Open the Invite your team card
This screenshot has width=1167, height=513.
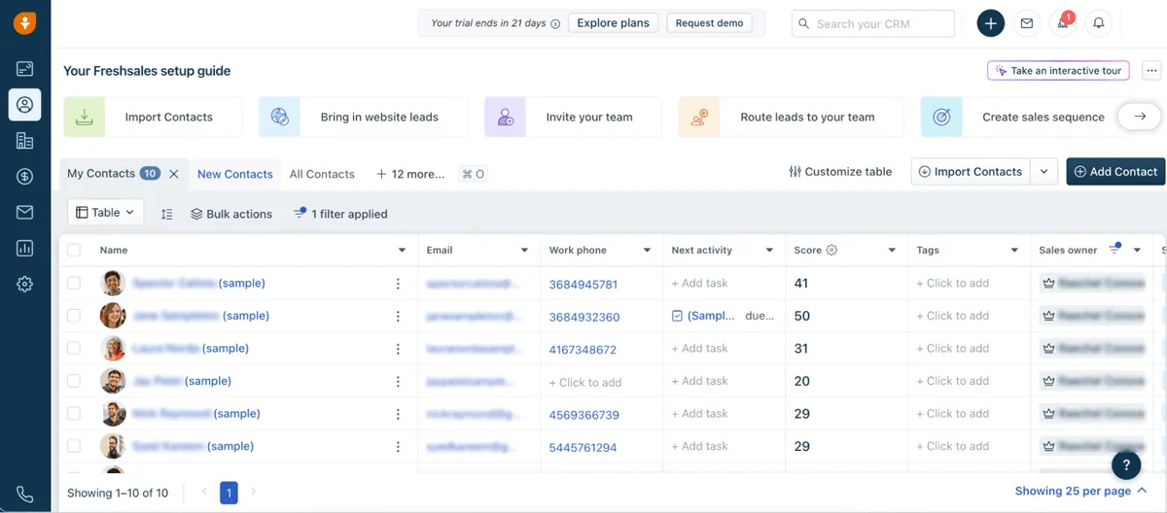[x=573, y=117]
